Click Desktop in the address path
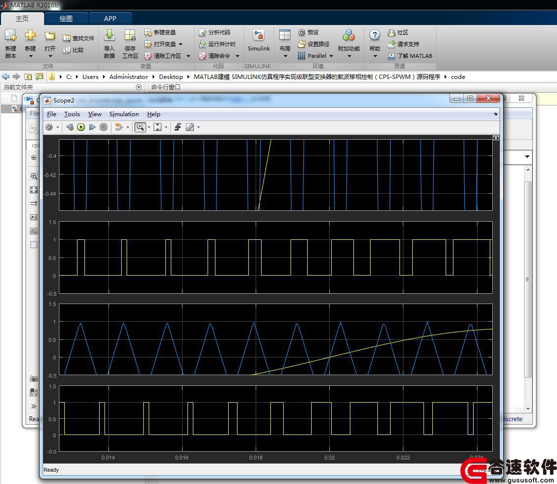The width and height of the screenshot is (557, 484). 171,76
